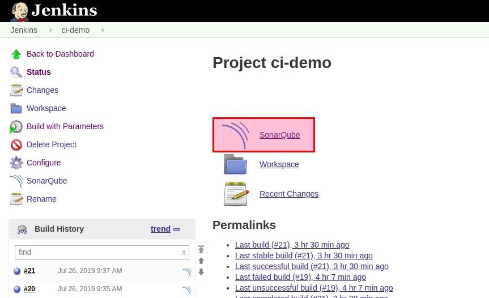Click the Configure gear icon
The image size is (489, 298).
pos(16,163)
